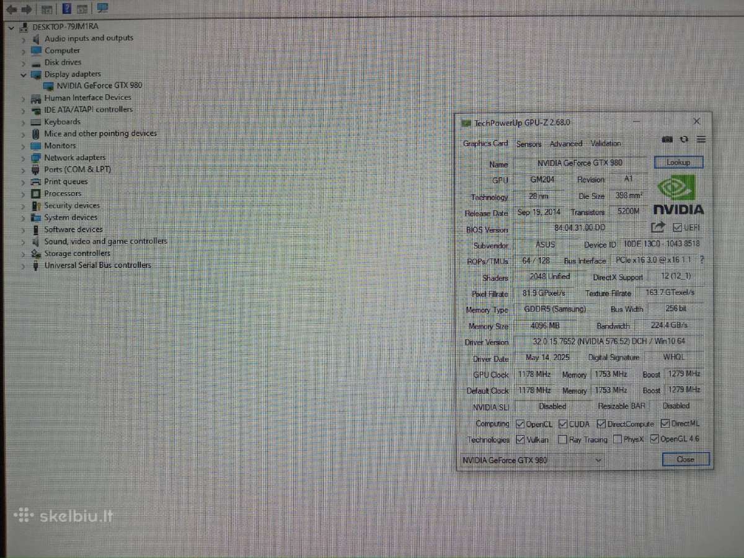Collapse the Display adapters node
Viewport: 744px width, 558px height.
24,74
